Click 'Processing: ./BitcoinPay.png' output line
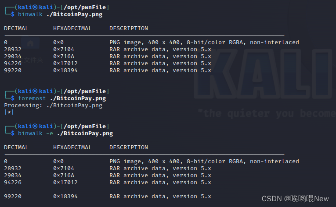 click(x=53, y=105)
